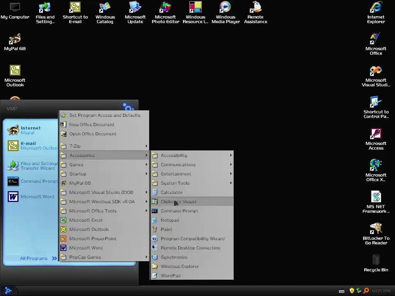Launch E-mail Microsoft Outlook pinned item
This screenshot has width=395, height=296.
[x=32, y=145]
